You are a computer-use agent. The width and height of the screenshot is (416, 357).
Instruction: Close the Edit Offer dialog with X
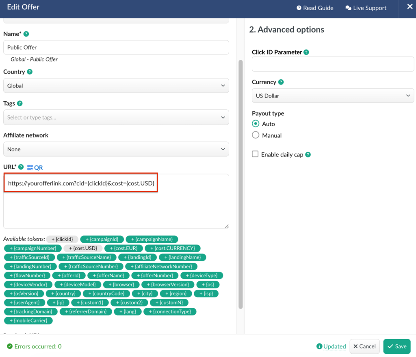tap(409, 7)
